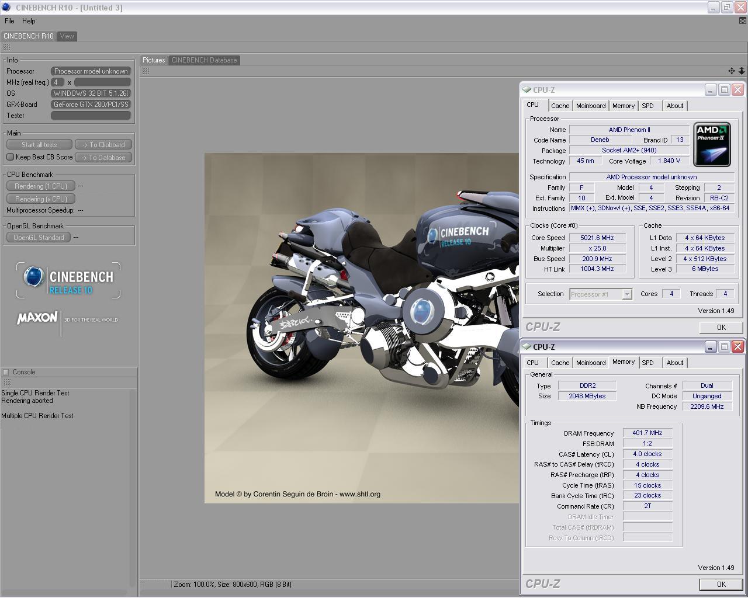Click the Memory Size 2048 MBytes value
The height and width of the screenshot is (598, 748).
point(587,396)
